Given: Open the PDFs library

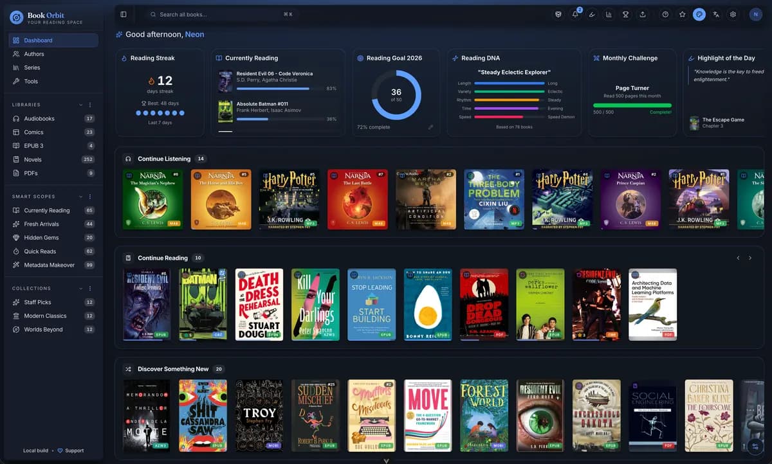Looking at the screenshot, I should click(x=53, y=173).
